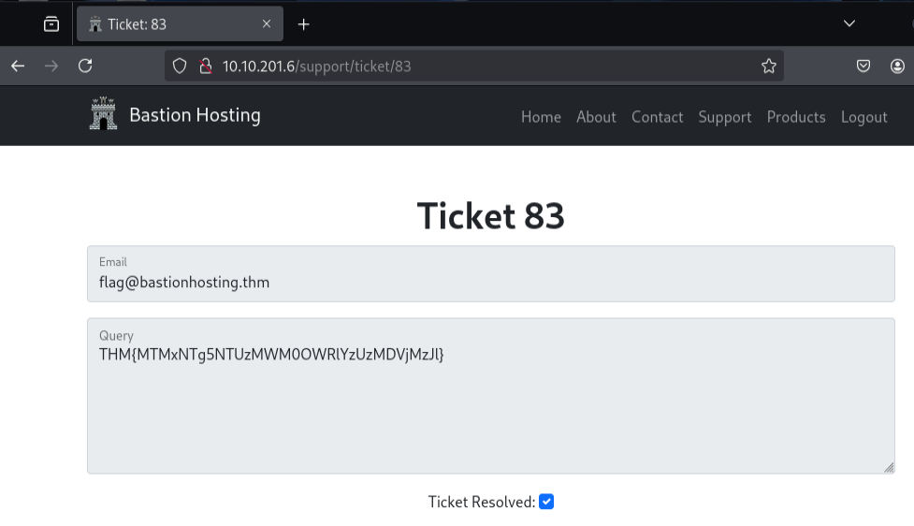
Task: Click the Email field with flag@bastionhosting.thm
Action: pos(491,273)
